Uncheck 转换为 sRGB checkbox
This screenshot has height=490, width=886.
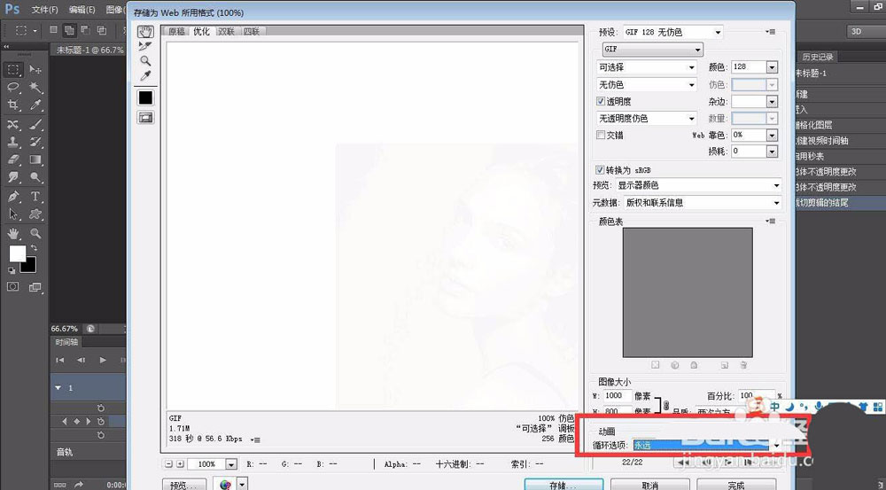[x=600, y=169]
